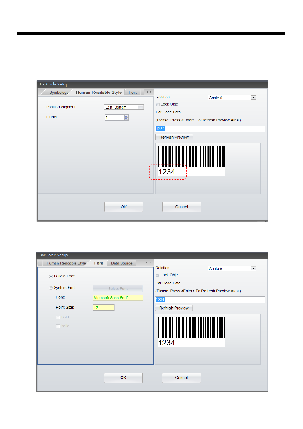Image resolution: width=303 pixels, height=429 pixels.
Task: Click the "Position Aligment:" label
Action: pos(61,107)
